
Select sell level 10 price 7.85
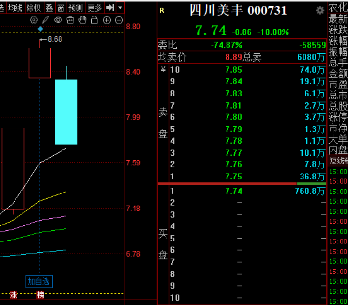pyautogui.click(x=233, y=70)
